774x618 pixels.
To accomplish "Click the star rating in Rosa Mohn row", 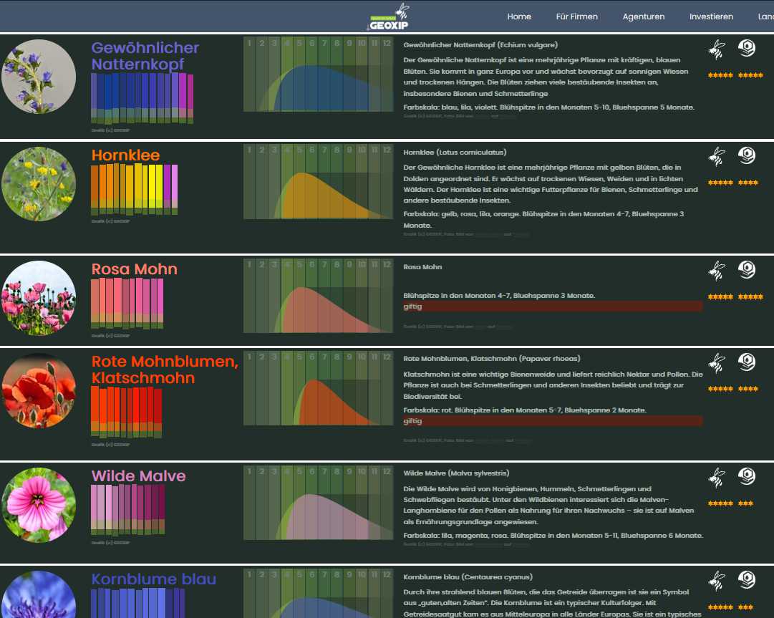I will click(735, 296).
